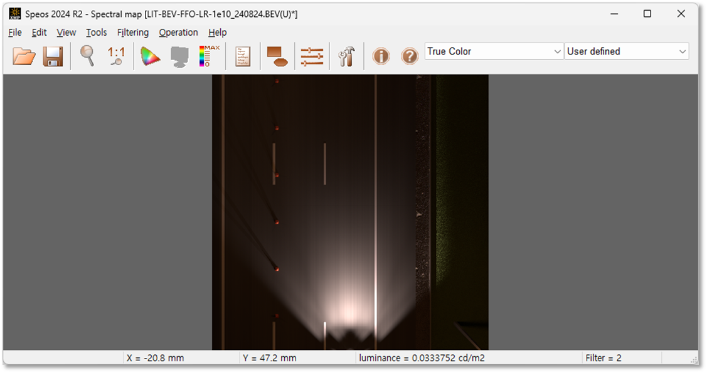The height and width of the screenshot is (373, 707).
Task: Open the Edit menu
Action: coord(40,33)
